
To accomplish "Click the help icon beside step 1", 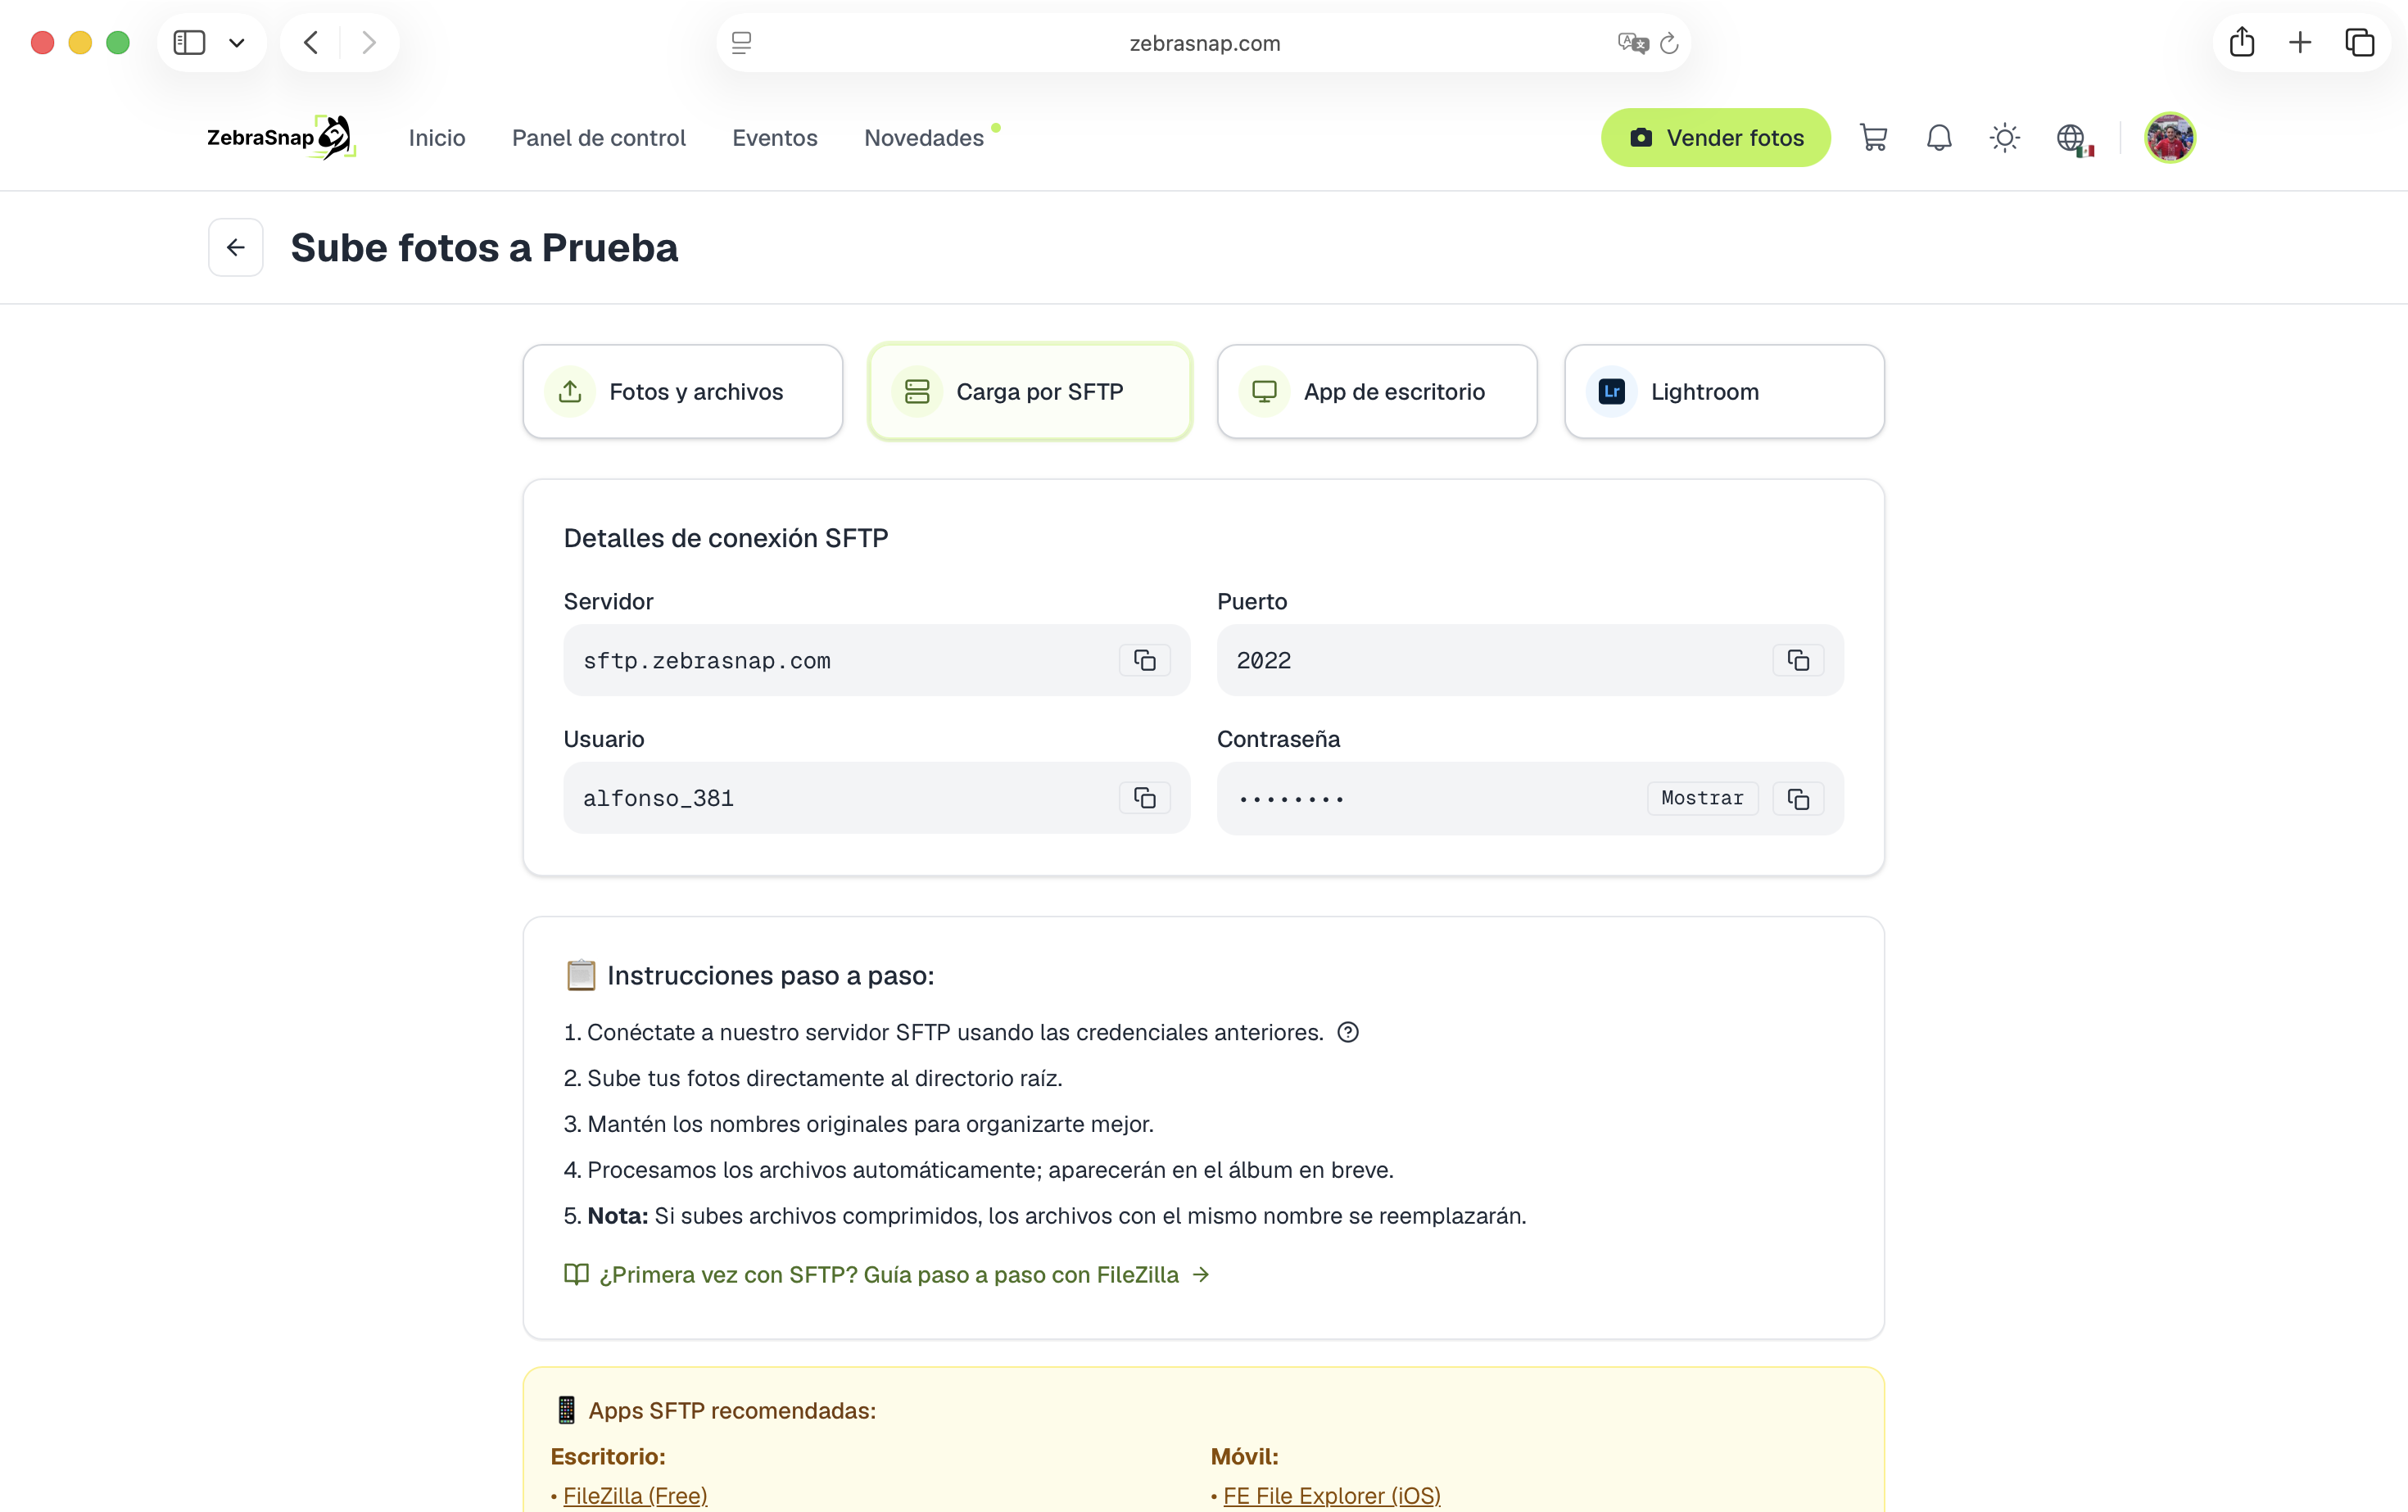I will tap(1347, 1032).
